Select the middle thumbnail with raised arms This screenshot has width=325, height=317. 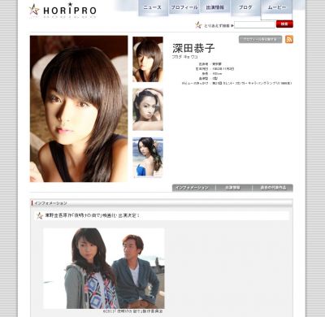pos(148,110)
